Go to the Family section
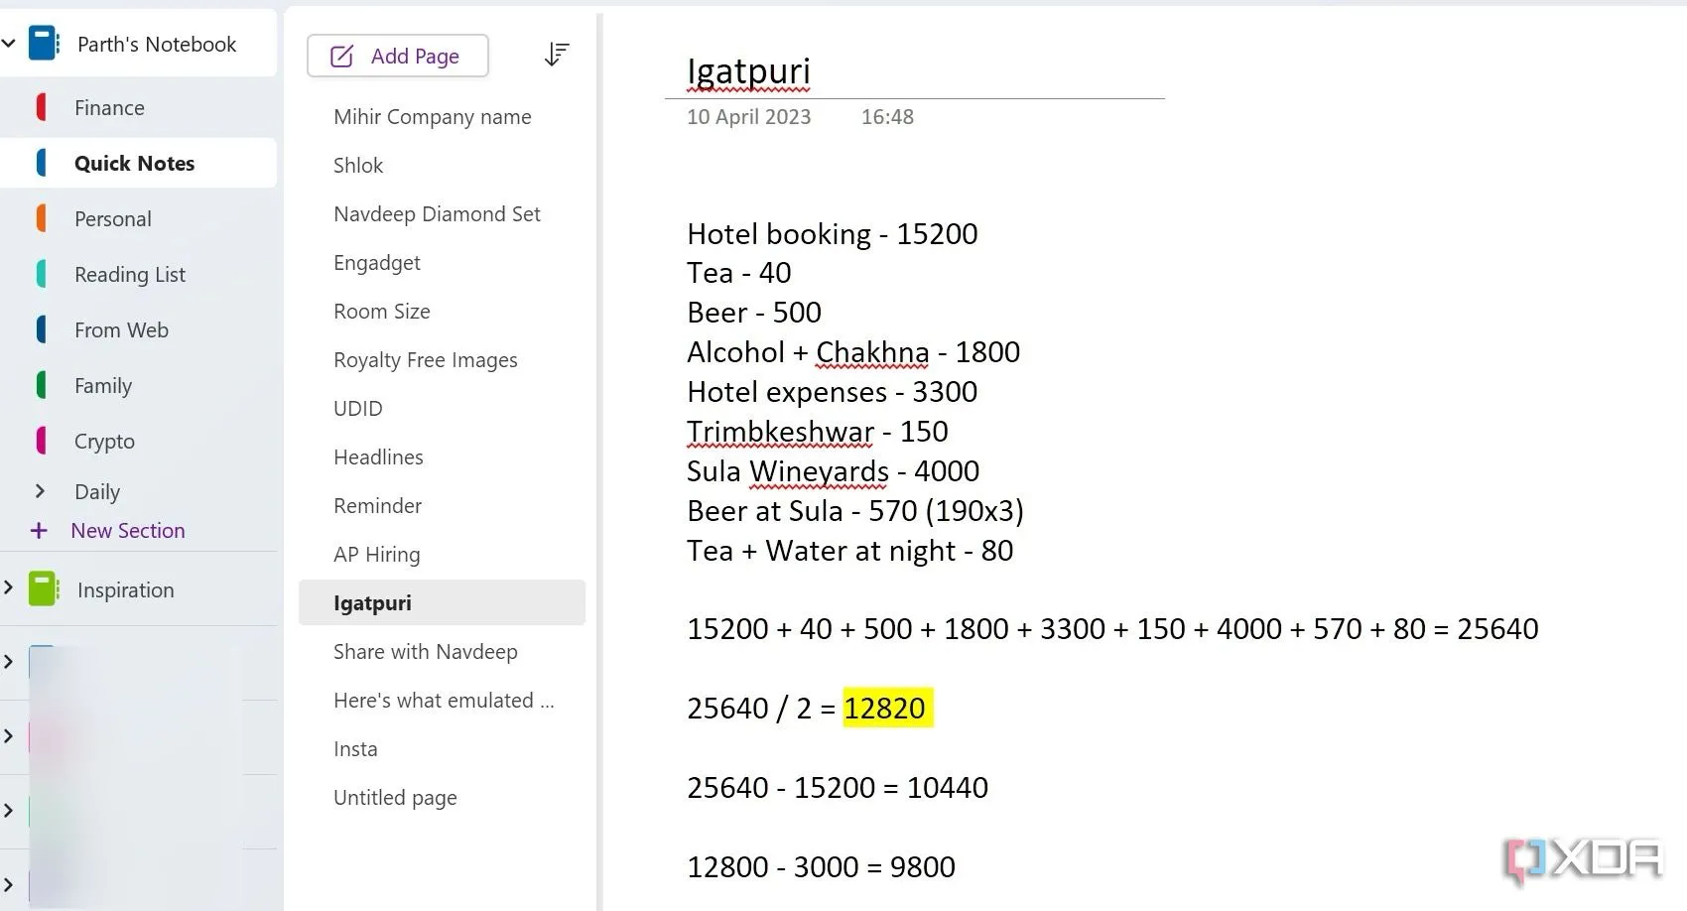 139,385
